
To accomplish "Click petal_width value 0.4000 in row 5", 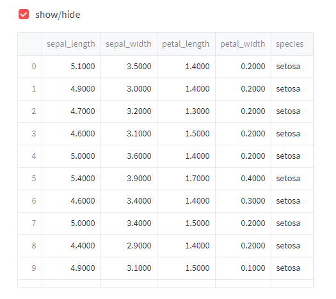I will tap(253, 179).
